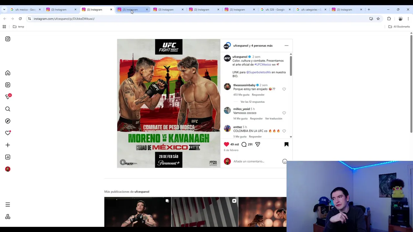Open tagged people icon on post image
Viewport: 413px width, 232px height.
tap(123, 162)
